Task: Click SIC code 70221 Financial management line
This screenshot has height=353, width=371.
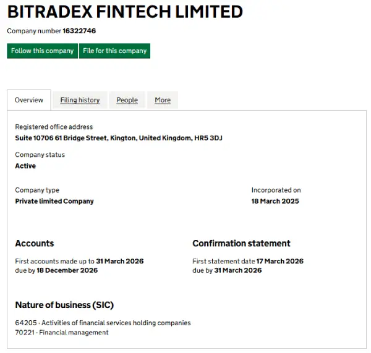Action: point(62,333)
